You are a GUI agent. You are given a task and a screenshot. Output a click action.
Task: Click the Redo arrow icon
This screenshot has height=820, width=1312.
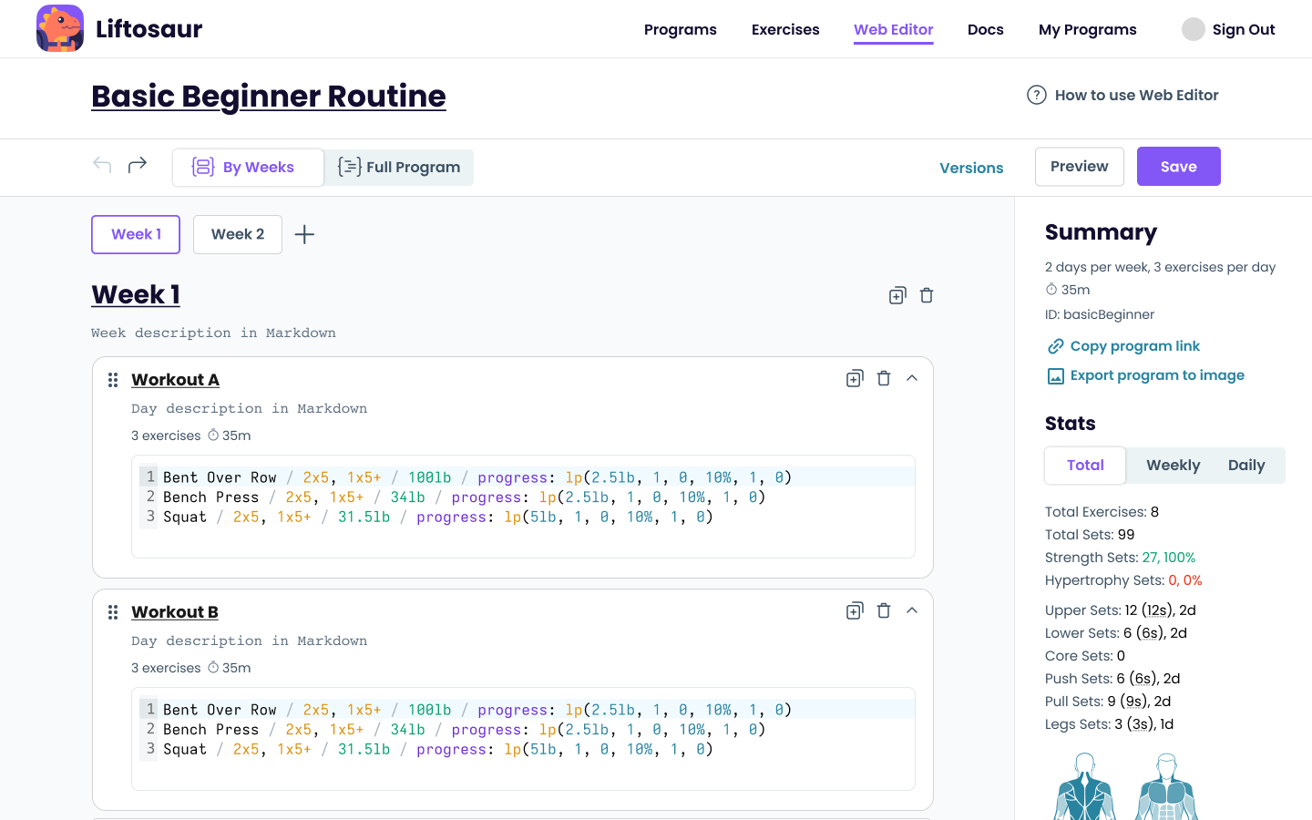(137, 164)
